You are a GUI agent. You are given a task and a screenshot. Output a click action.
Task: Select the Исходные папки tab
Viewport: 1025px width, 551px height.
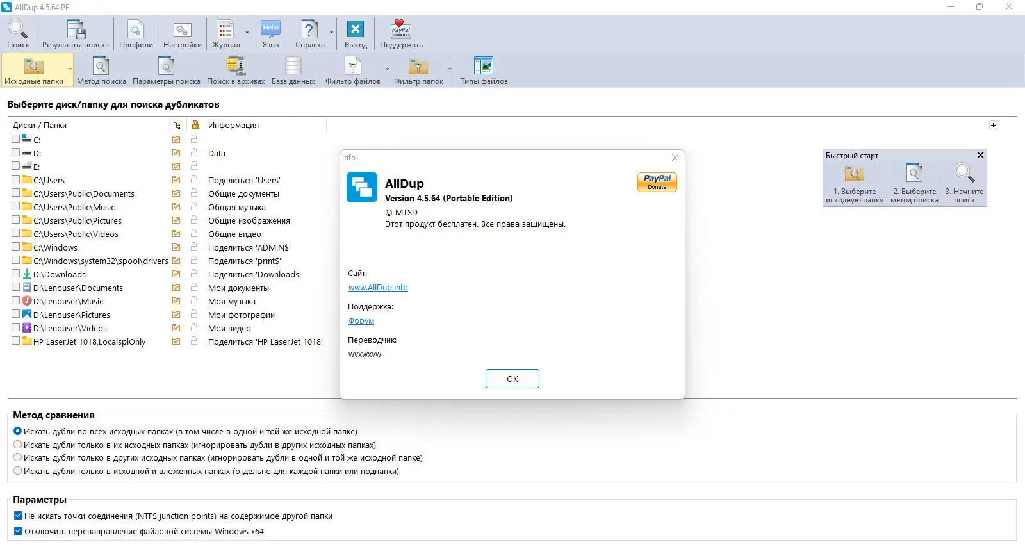34,70
